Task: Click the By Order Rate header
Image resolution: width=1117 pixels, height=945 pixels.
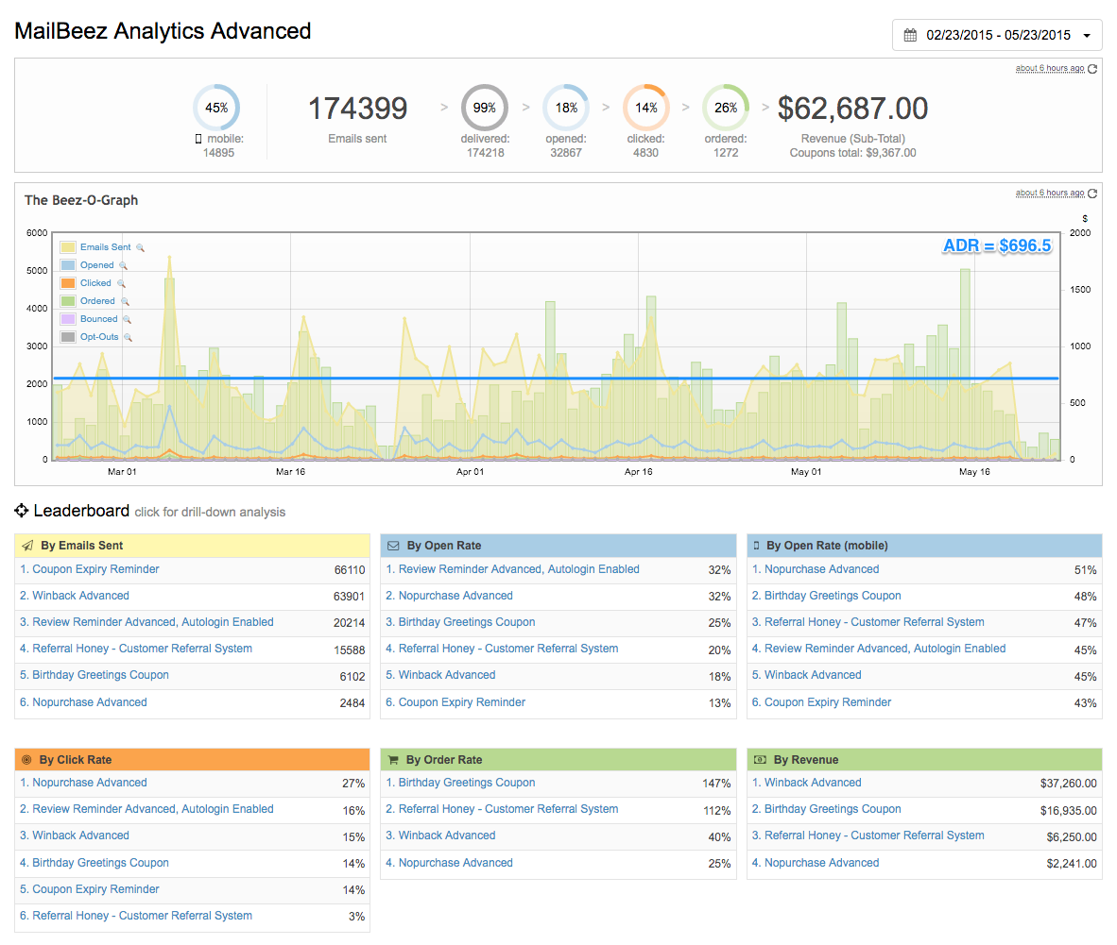Action: click(558, 759)
